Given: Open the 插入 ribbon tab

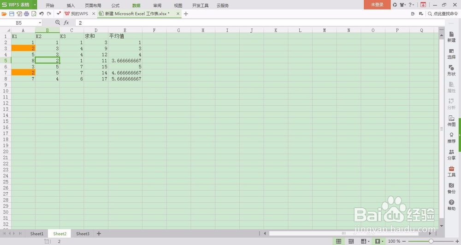Looking at the screenshot, I should [71, 6].
